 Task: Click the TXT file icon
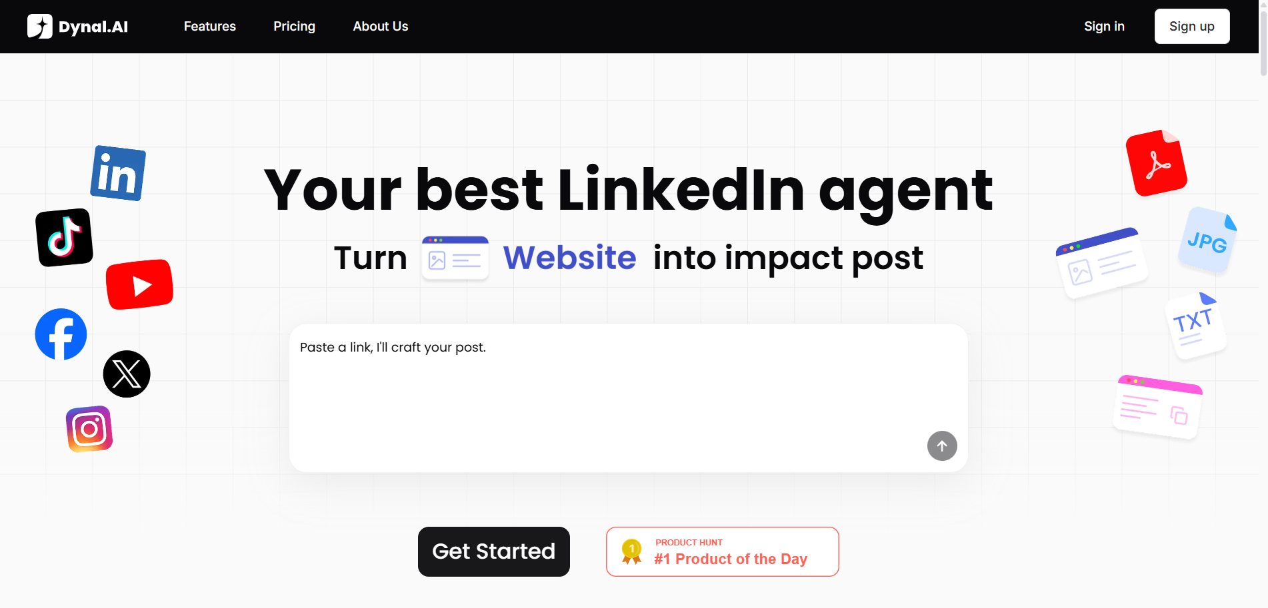(1194, 324)
